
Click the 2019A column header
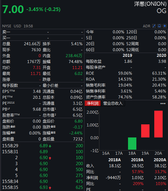137,160
